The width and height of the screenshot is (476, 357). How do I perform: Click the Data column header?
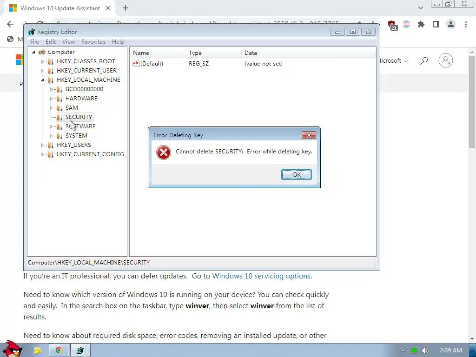[x=309, y=53]
